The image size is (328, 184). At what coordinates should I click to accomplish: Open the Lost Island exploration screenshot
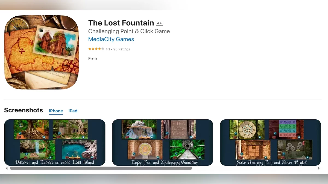tap(55, 143)
